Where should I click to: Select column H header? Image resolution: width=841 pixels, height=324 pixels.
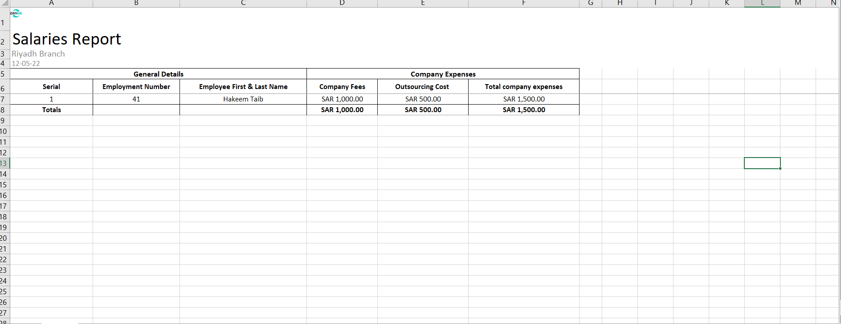pos(620,3)
